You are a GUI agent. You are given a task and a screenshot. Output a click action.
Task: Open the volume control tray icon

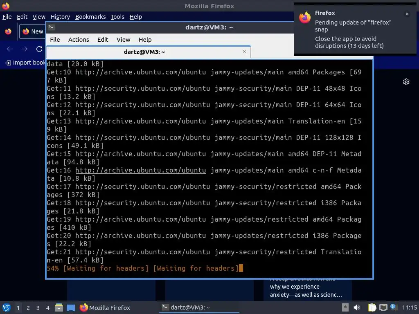coord(357,307)
